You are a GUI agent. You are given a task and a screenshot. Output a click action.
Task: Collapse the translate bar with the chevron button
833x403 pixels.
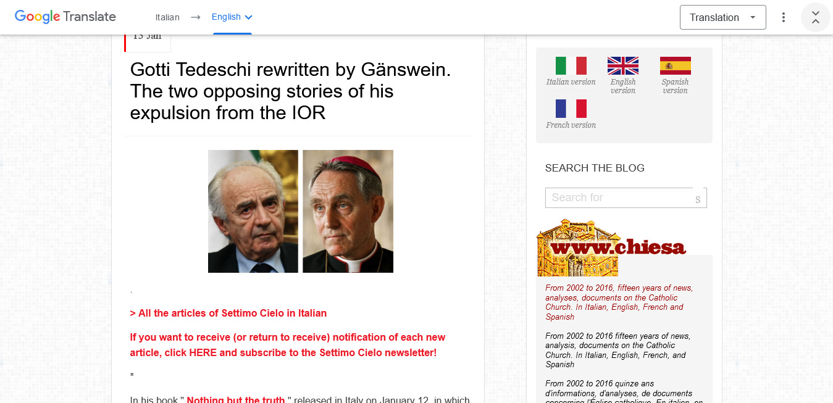[816, 17]
